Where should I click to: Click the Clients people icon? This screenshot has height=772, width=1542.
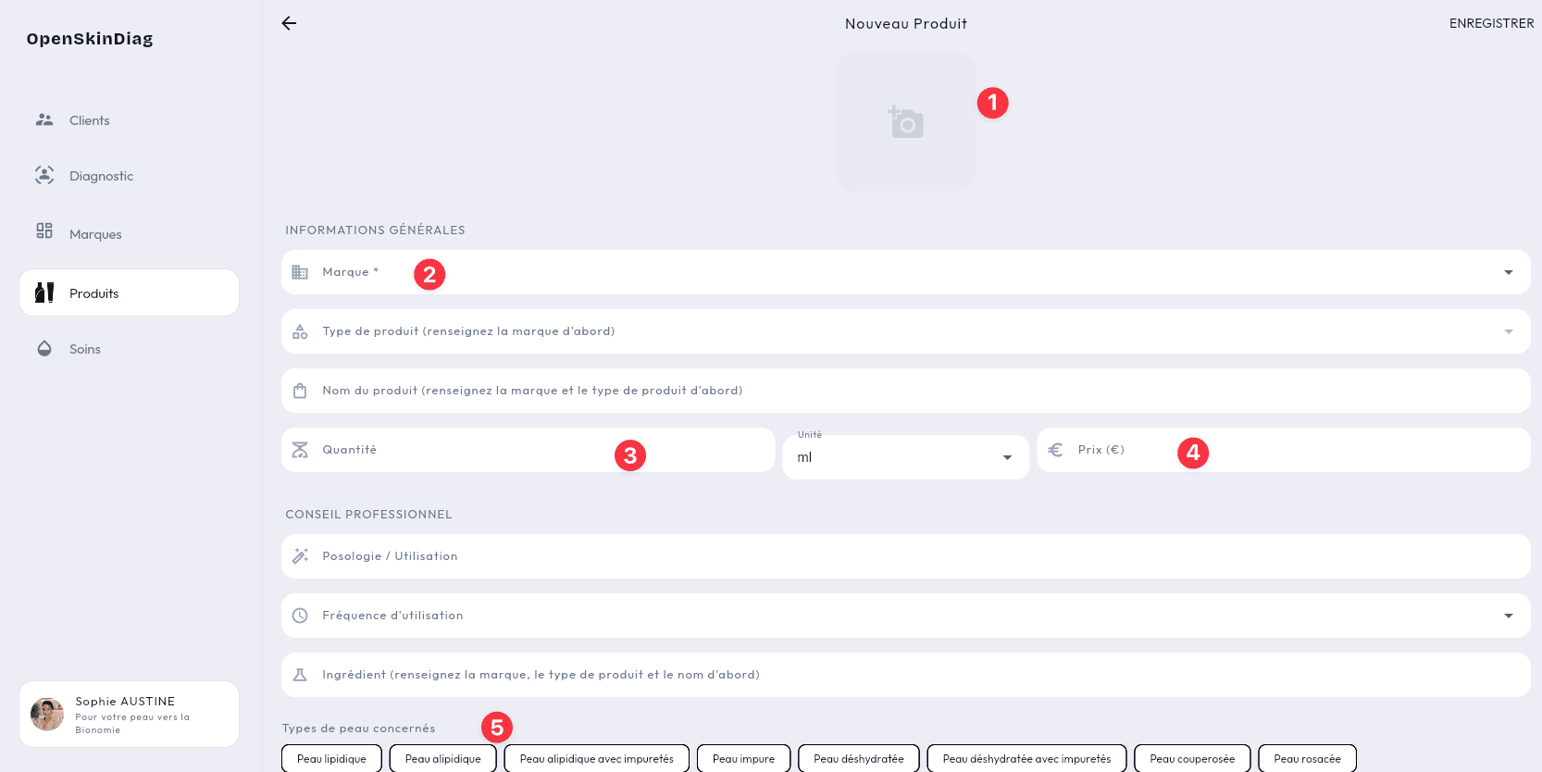(44, 119)
